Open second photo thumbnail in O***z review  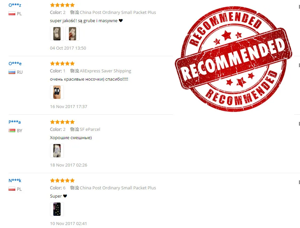tap(73, 34)
